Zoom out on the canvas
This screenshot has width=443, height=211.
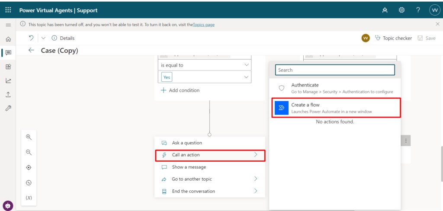coord(29,152)
